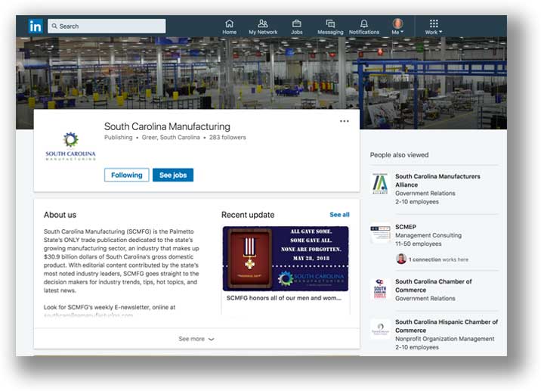Image resolution: width=541 pixels, height=391 pixels.
Task: Open South Carolina Chamber of Commerce page
Action: click(433, 285)
